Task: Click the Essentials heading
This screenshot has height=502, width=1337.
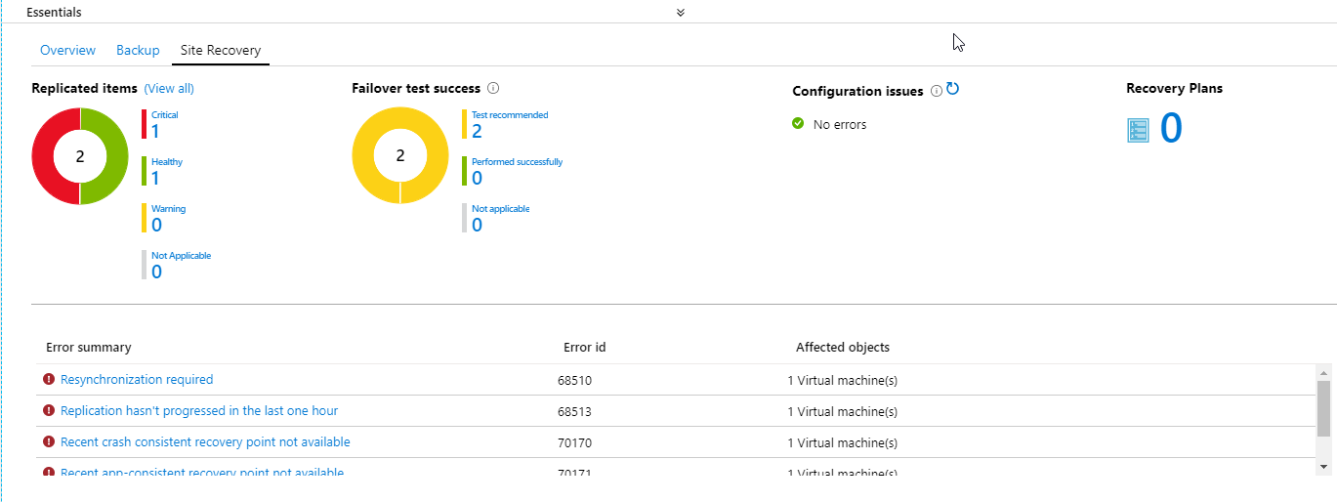Action: pos(54,13)
